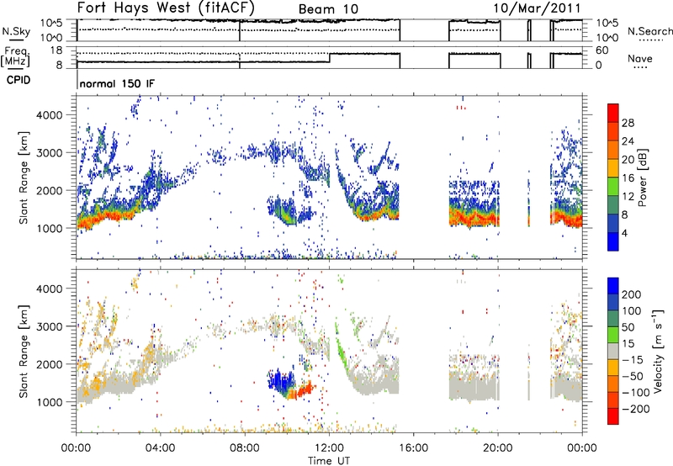Viewport: 673px width, 466px height.
Task: Click the '60' Nave axis tick label
Action: coord(601,50)
